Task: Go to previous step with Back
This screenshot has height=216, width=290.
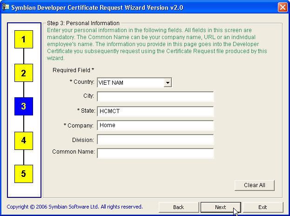Action: click(x=179, y=207)
